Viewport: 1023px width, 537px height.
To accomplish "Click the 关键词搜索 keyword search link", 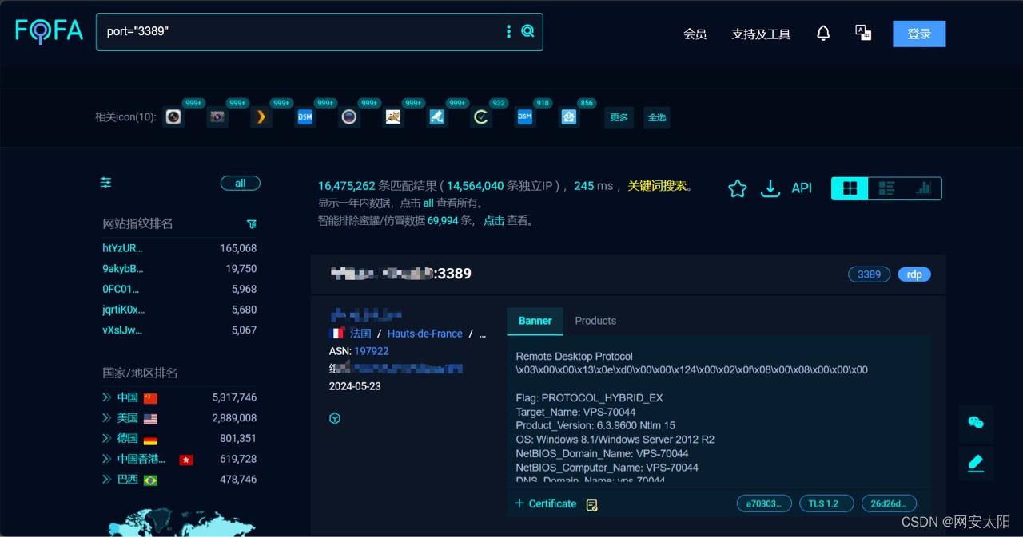I will click(x=657, y=186).
